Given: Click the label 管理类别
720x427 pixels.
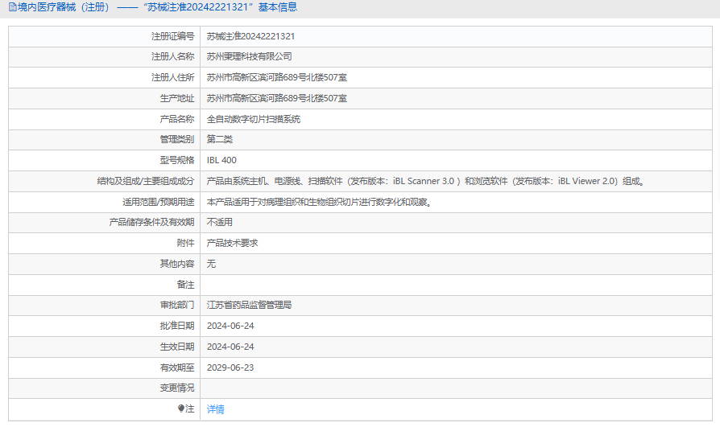Looking at the screenshot, I should tap(177, 139).
